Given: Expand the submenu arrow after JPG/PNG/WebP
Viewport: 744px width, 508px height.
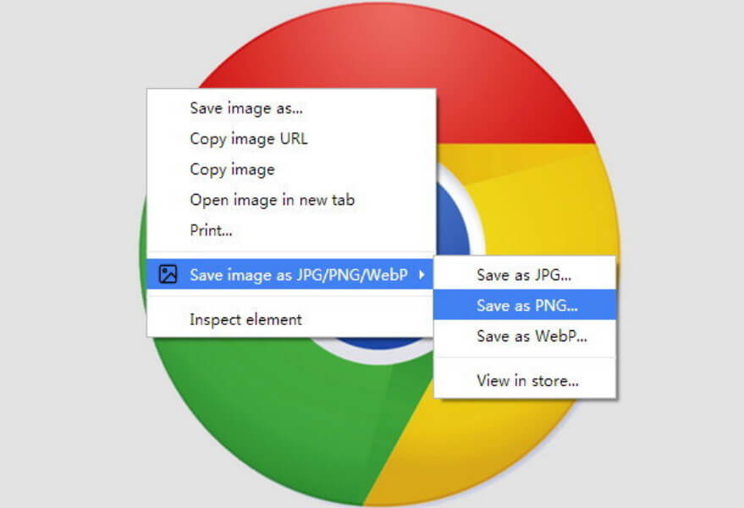Looking at the screenshot, I should 422,274.
